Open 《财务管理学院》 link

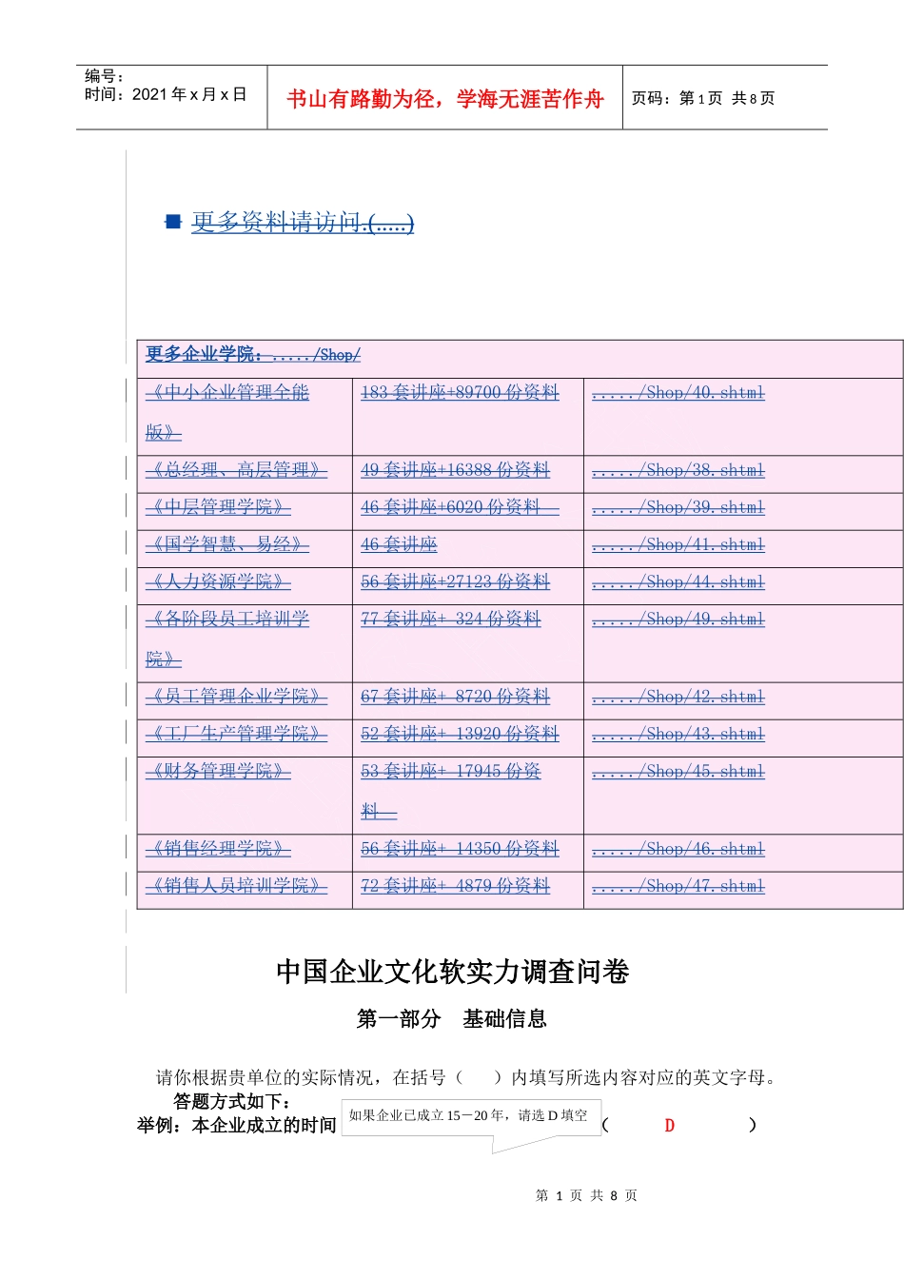click(218, 771)
